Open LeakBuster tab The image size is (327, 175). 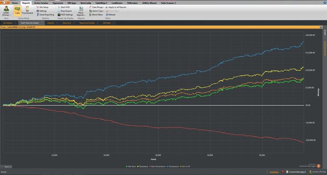117,3
